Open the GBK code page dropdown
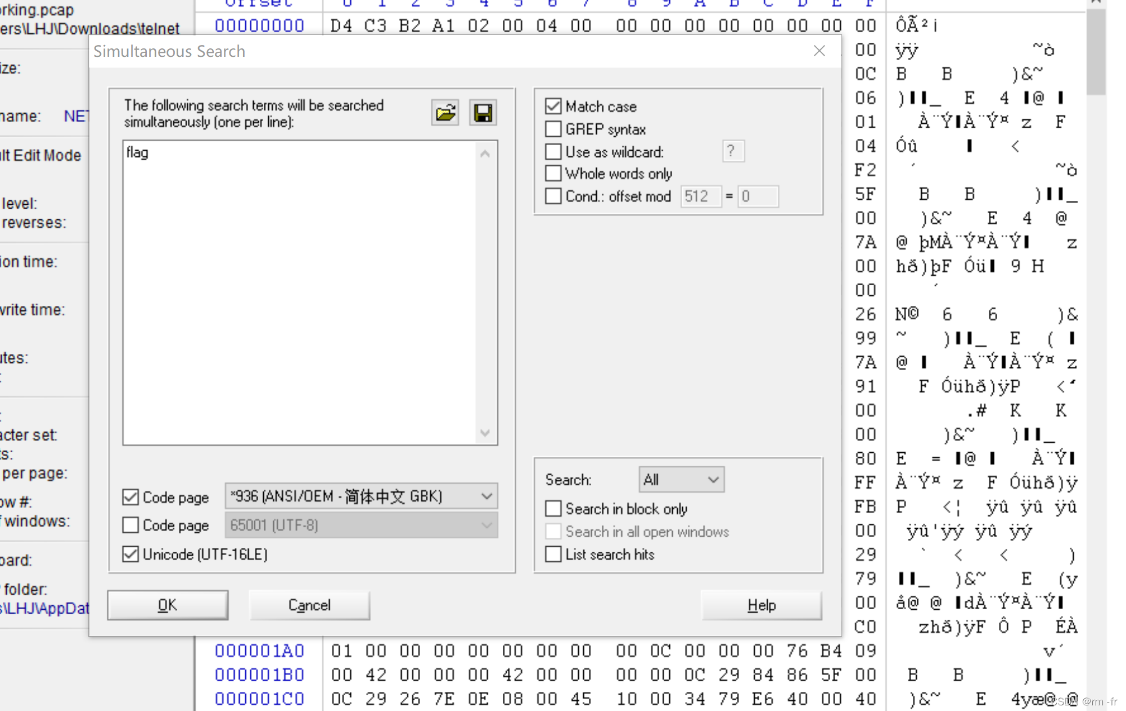The image size is (1126, 711). 486,496
